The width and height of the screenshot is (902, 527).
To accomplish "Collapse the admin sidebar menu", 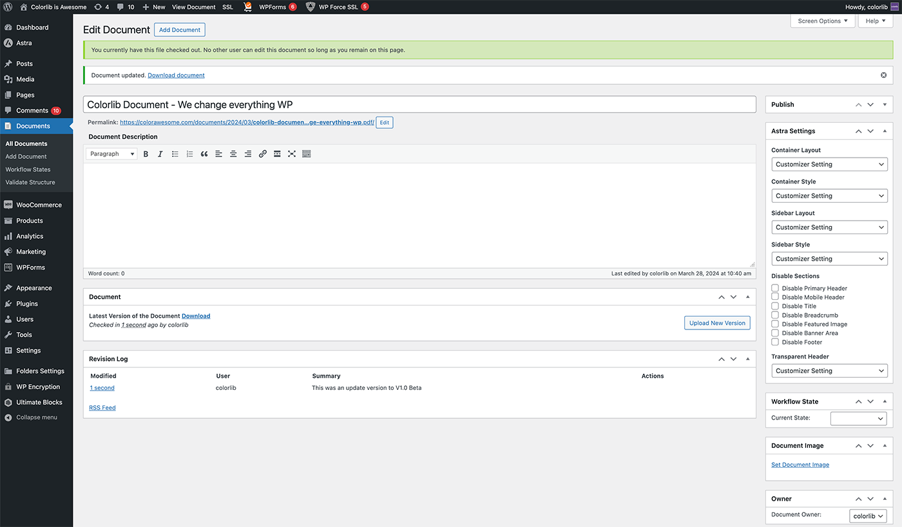I will coord(37,417).
